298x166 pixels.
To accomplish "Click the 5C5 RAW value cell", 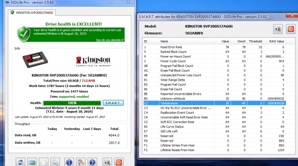I will (281, 61).
